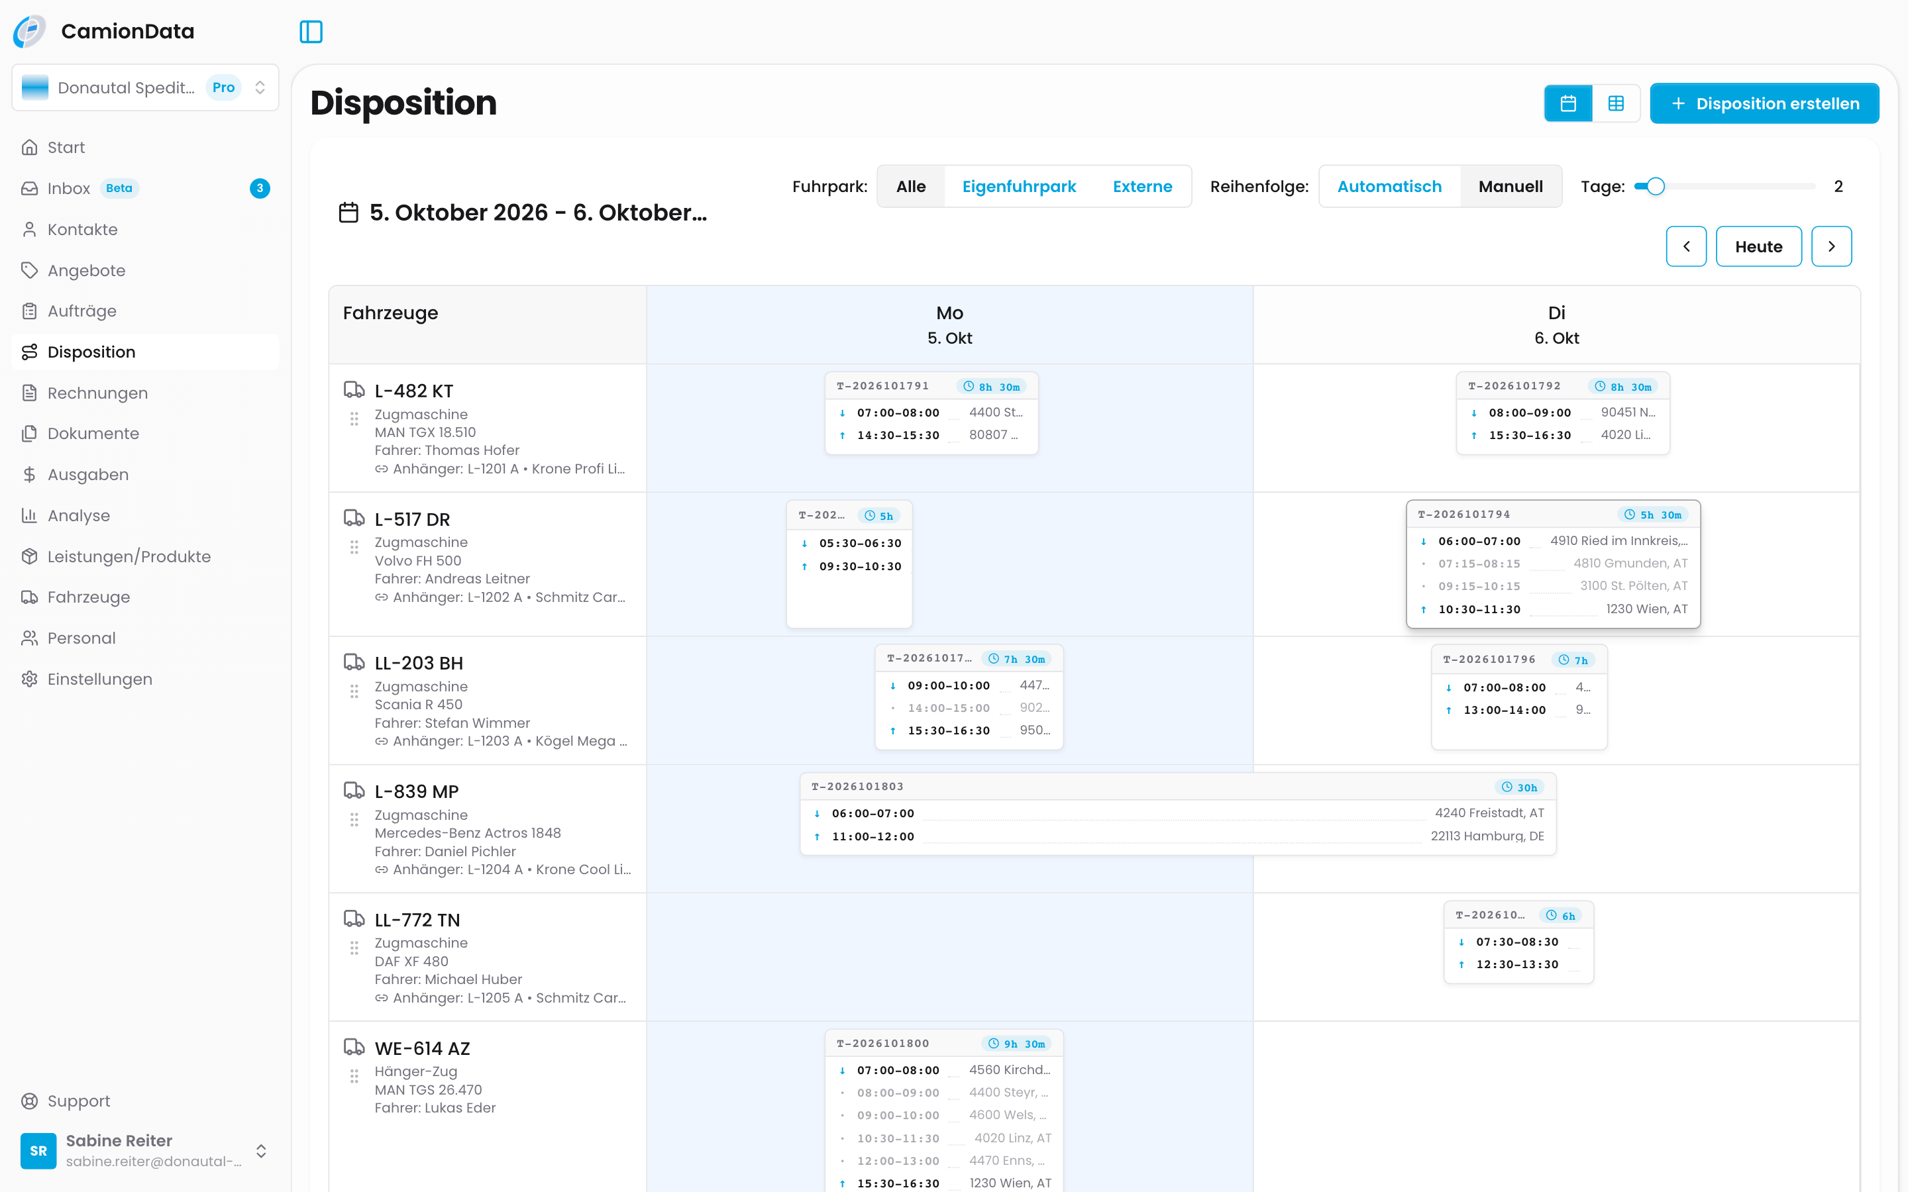Viewport: 1908px width, 1192px height.
Task: Click truck icon beside L-839 MP
Action: 354,791
